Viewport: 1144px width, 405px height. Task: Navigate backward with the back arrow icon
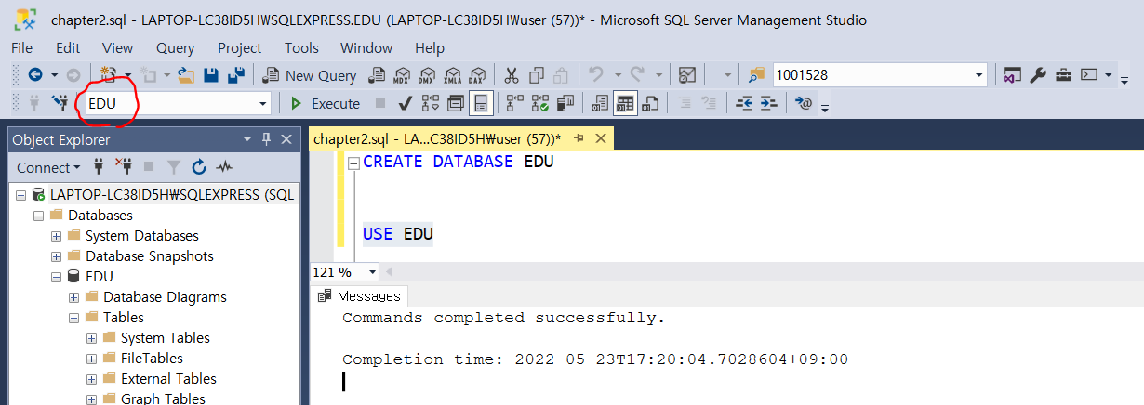[x=35, y=75]
